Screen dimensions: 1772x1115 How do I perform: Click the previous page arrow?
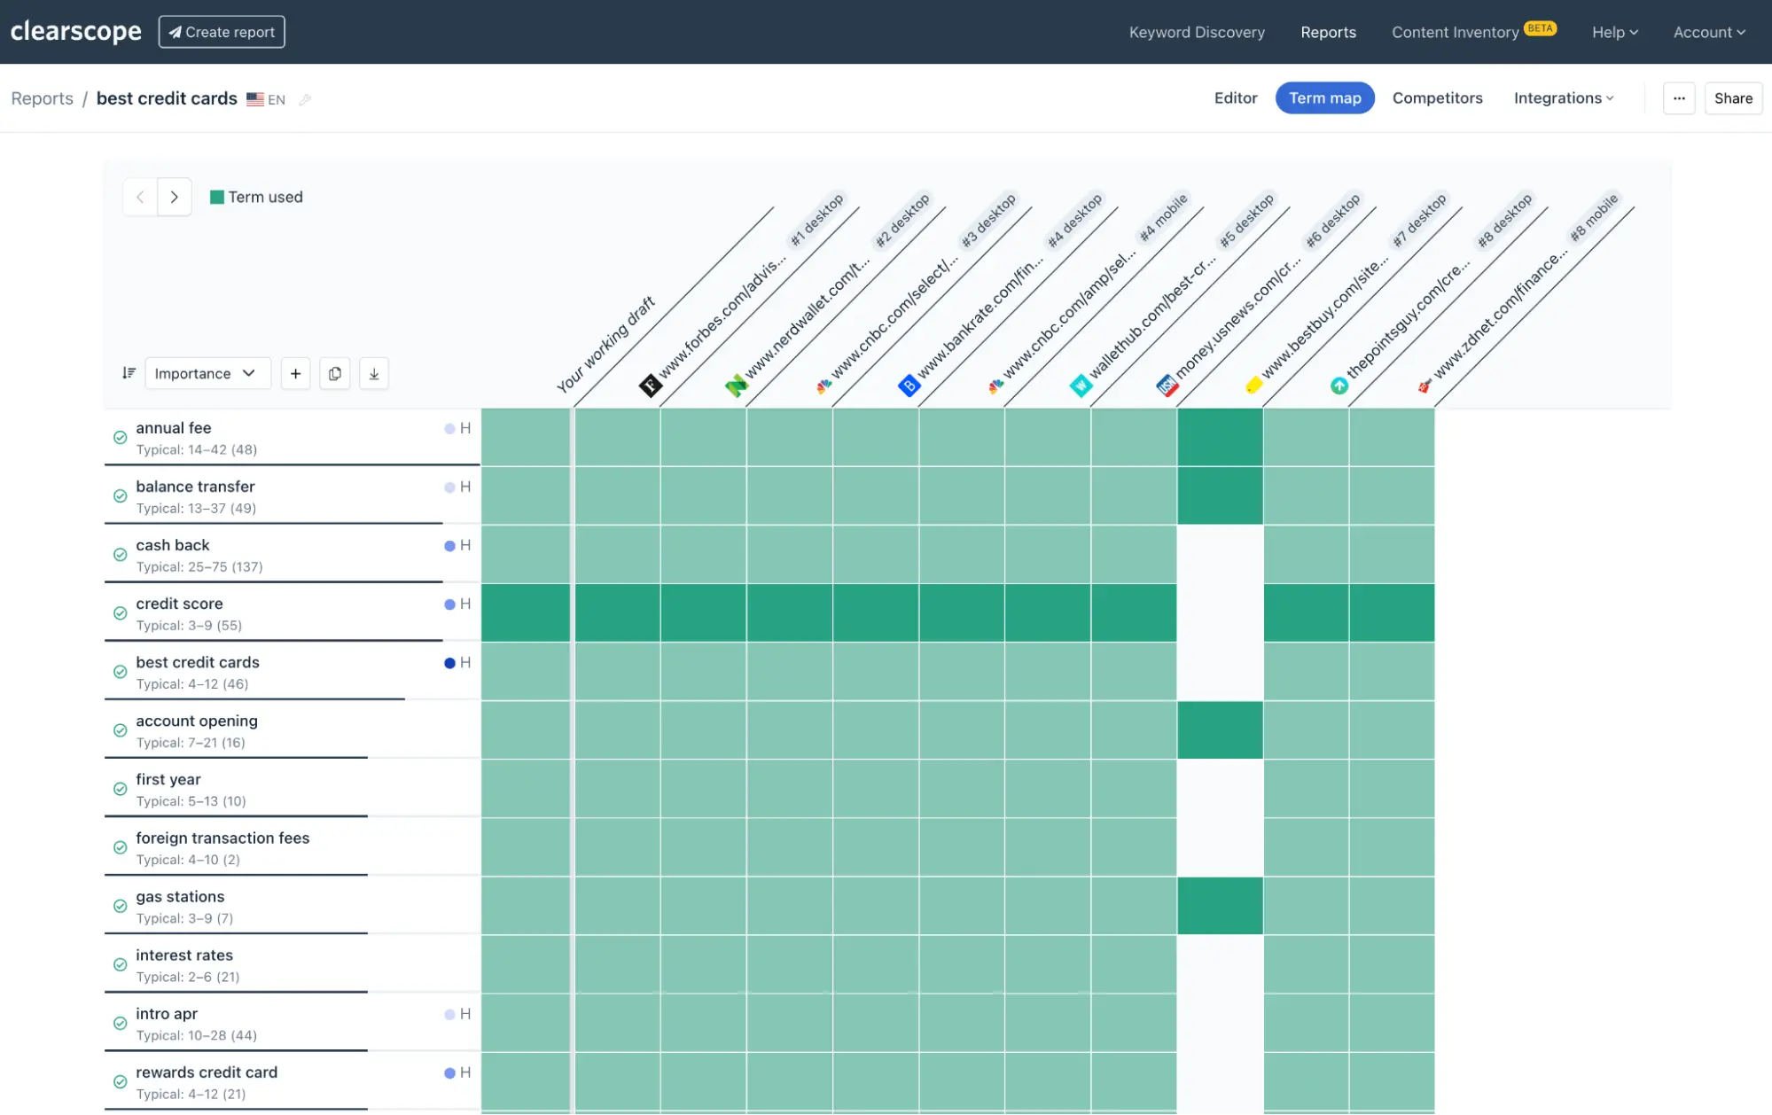(140, 197)
